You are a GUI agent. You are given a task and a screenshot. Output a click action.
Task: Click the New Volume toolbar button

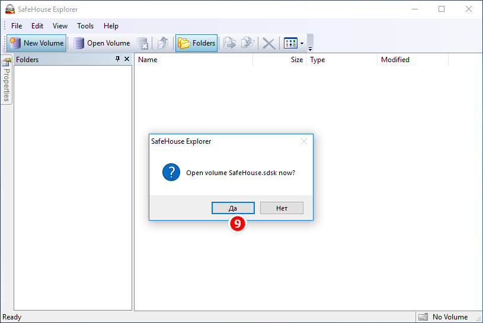point(37,43)
